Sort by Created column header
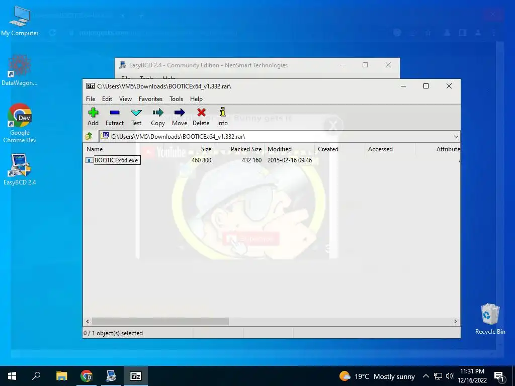Image resolution: width=515 pixels, height=386 pixels. 328,149
